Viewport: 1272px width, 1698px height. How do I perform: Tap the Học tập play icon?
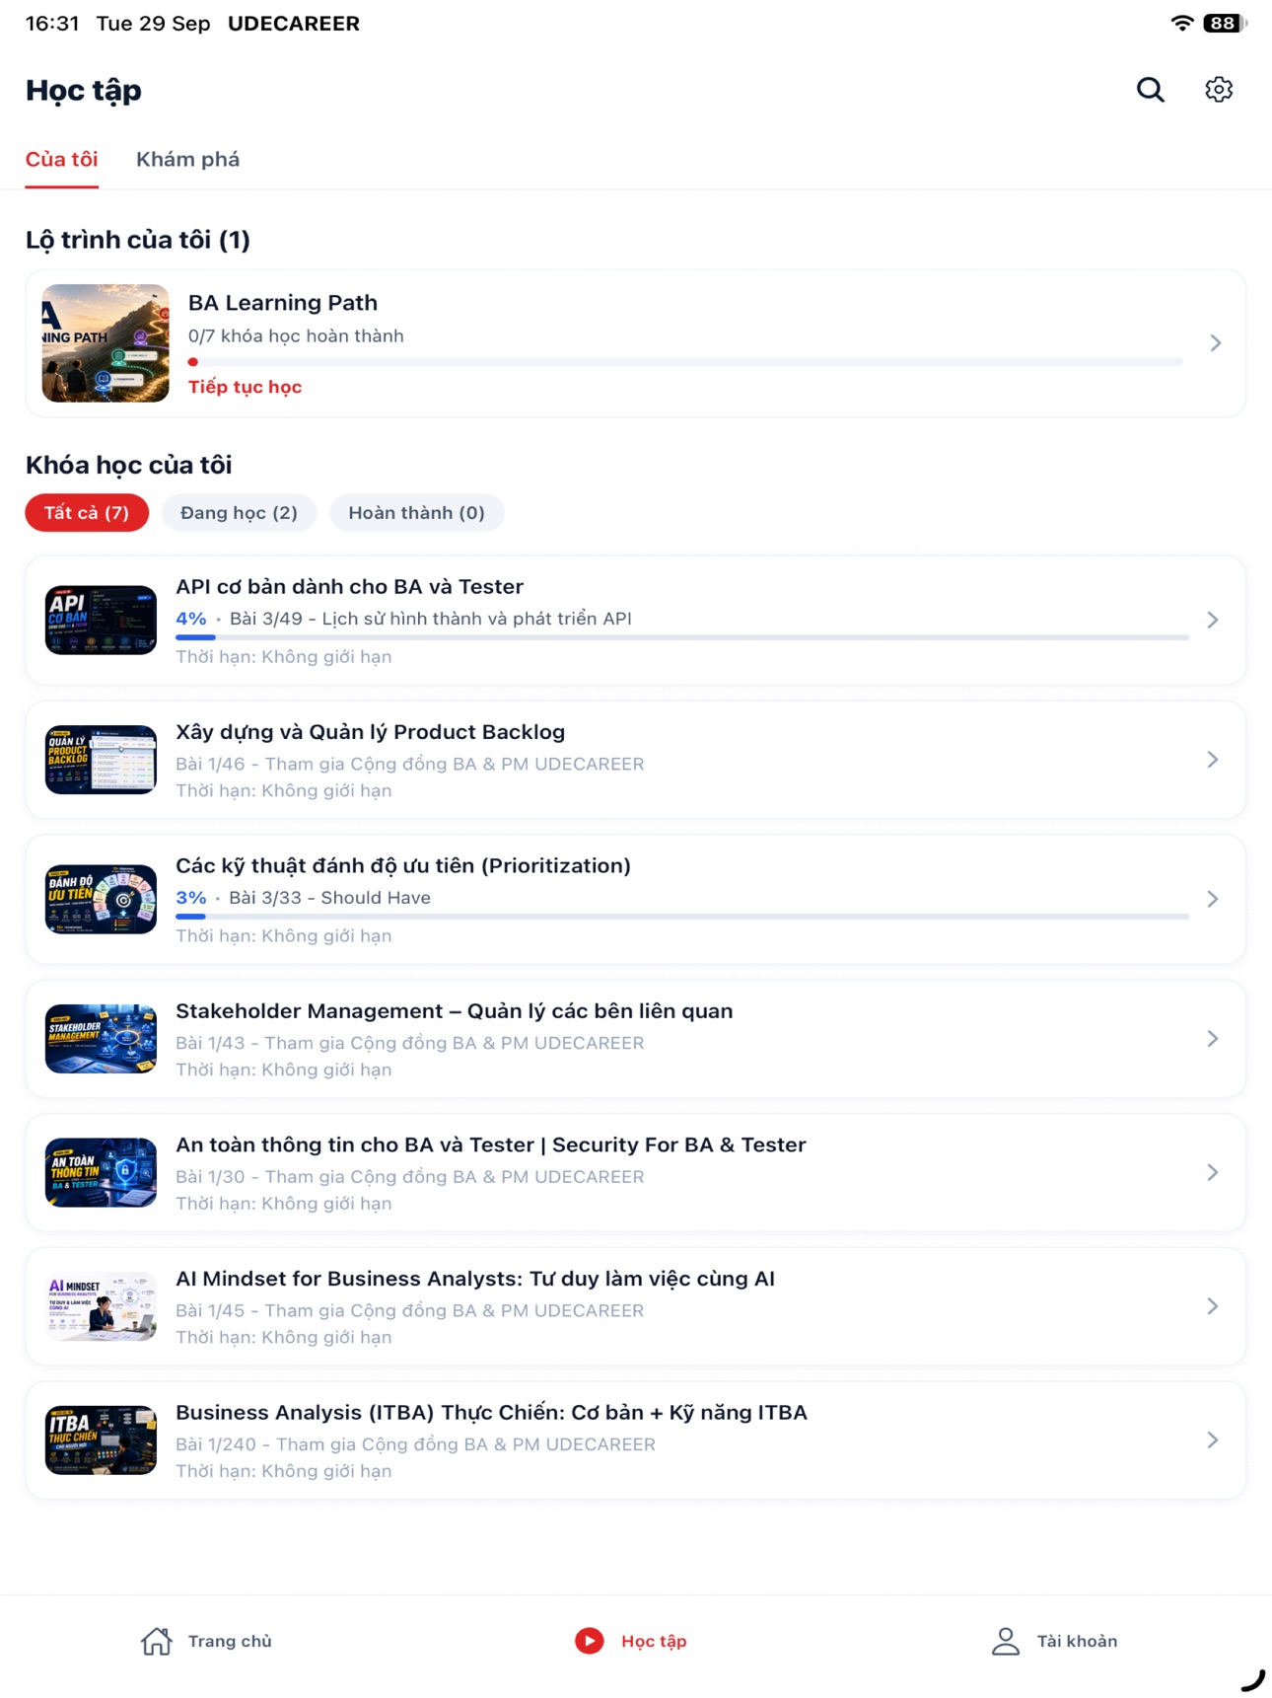[590, 1641]
